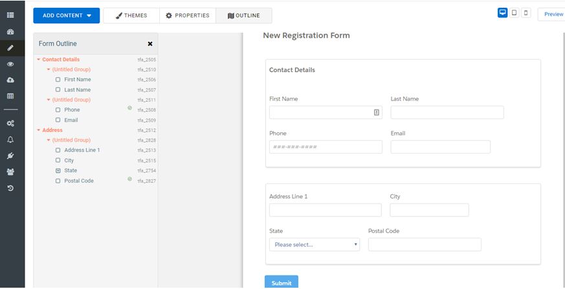This screenshot has width=565, height=289.
Task: Click field icon beside City outline item
Action: (x=58, y=160)
